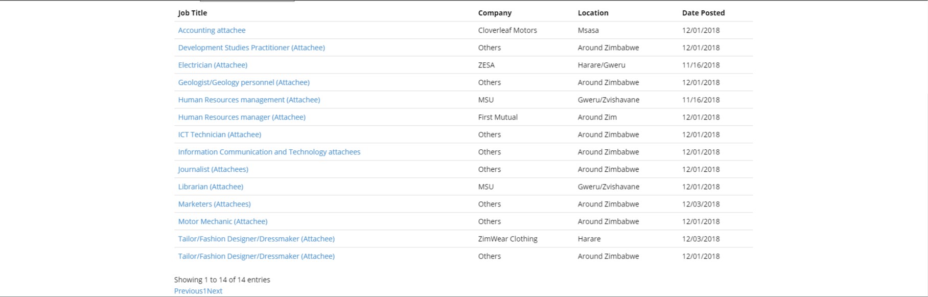Sort table by Job Title column
The width and height of the screenshot is (928, 297).
point(193,13)
